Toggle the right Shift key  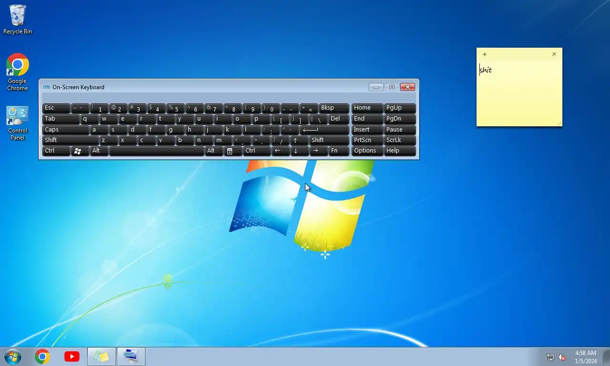click(329, 141)
